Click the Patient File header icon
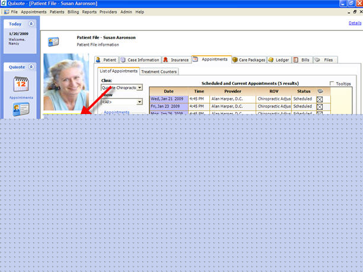 [x=53, y=42]
